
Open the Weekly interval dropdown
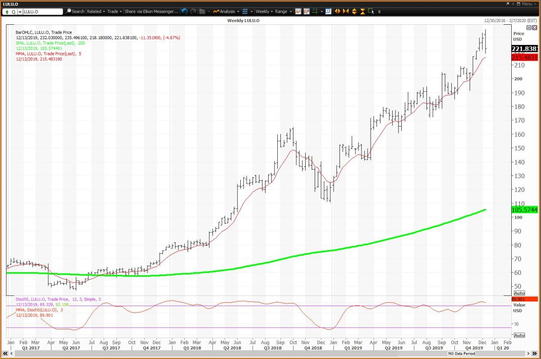tap(264, 11)
